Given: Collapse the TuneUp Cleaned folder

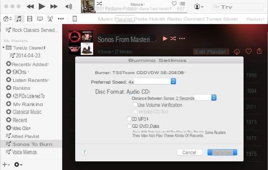Looking at the screenshot, I should (4, 48).
